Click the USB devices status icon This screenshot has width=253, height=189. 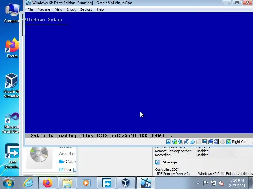click(193, 141)
